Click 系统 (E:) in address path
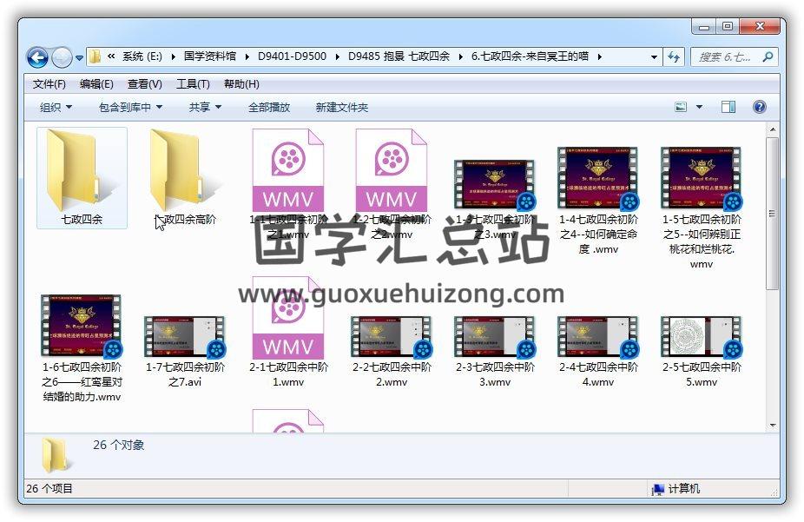 coord(142,56)
